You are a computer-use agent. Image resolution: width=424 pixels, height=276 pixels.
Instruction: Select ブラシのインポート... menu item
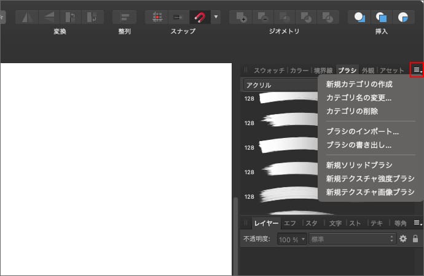pos(363,131)
